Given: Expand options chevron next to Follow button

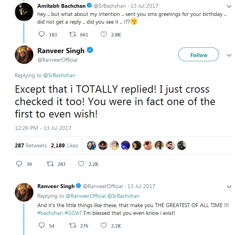Looking at the screenshot, I should pos(229,55).
